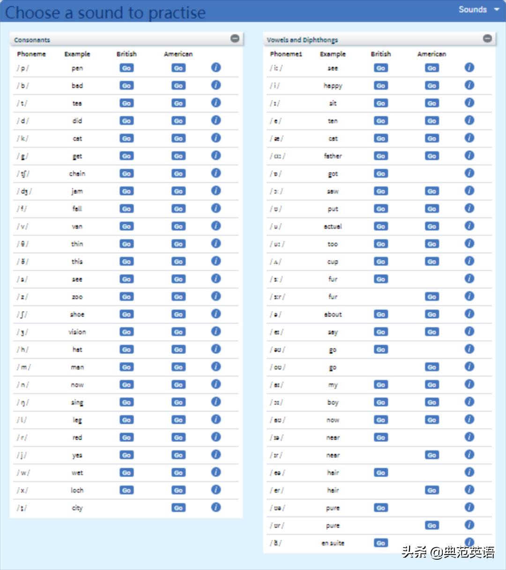Screen dimensions: 506x570
Task: Play American pronunciation of 'hat'
Action: pos(179,349)
